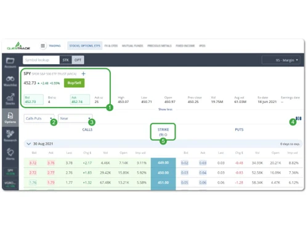Click the Questrade logo

click(x=18, y=46)
